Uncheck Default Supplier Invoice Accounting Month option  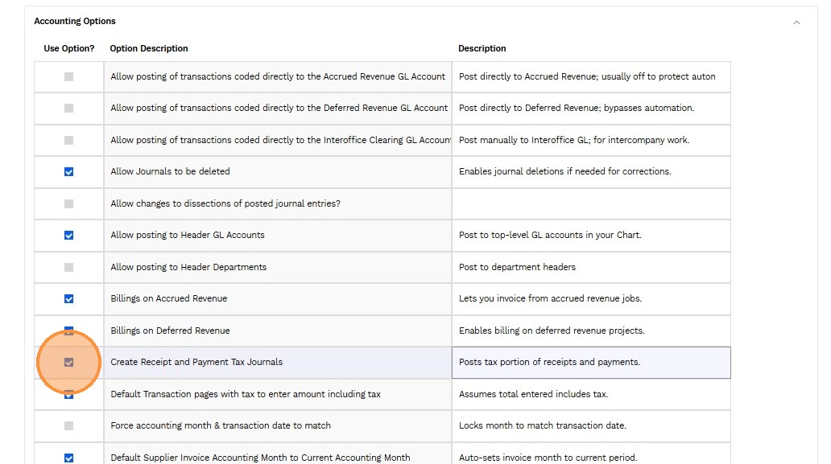click(68, 458)
